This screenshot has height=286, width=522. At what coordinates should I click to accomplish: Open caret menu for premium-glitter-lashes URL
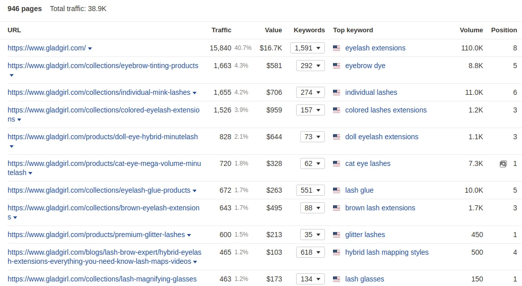tap(189, 235)
